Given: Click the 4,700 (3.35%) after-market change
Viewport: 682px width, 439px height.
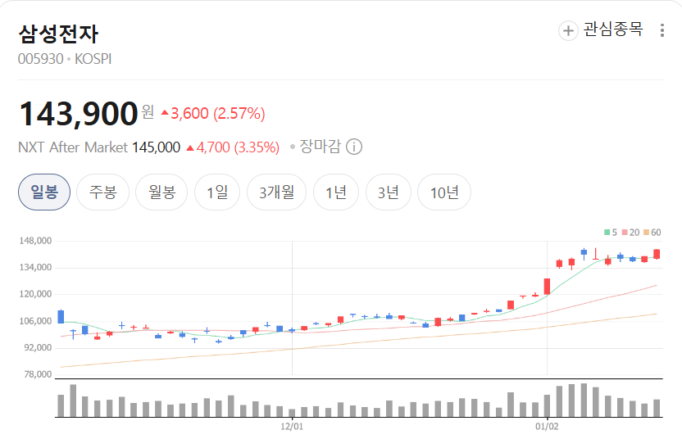Looking at the screenshot, I should point(233,147).
